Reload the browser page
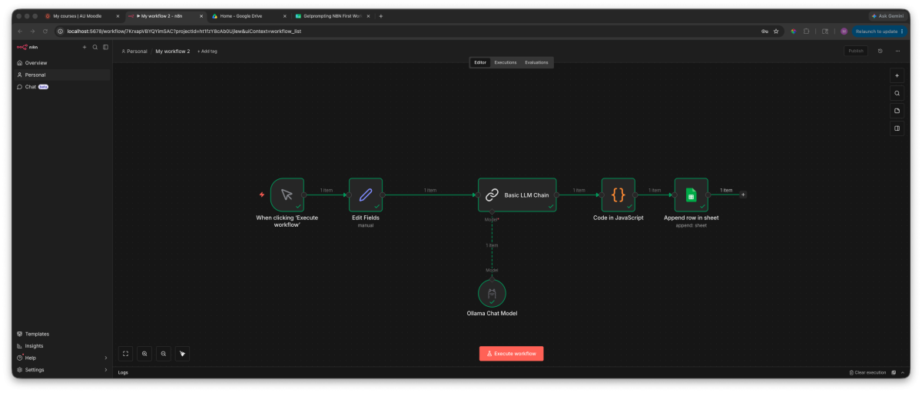The width and height of the screenshot is (922, 393). click(x=45, y=32)
